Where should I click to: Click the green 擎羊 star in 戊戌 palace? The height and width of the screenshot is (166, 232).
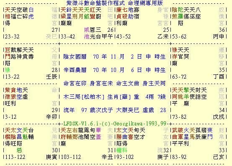pos(186,94)
